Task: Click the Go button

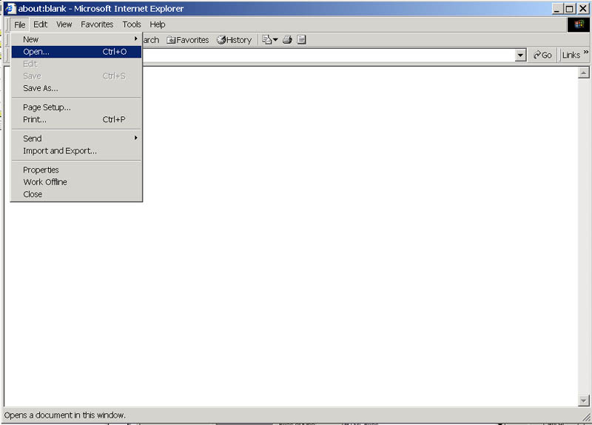Action: pos(542,55)
